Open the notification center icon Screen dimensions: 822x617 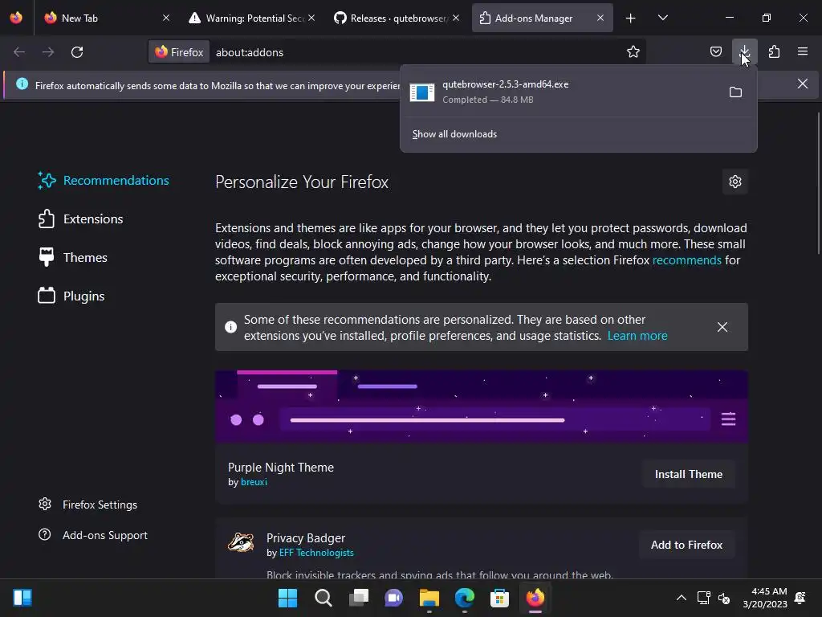[800, 598]
